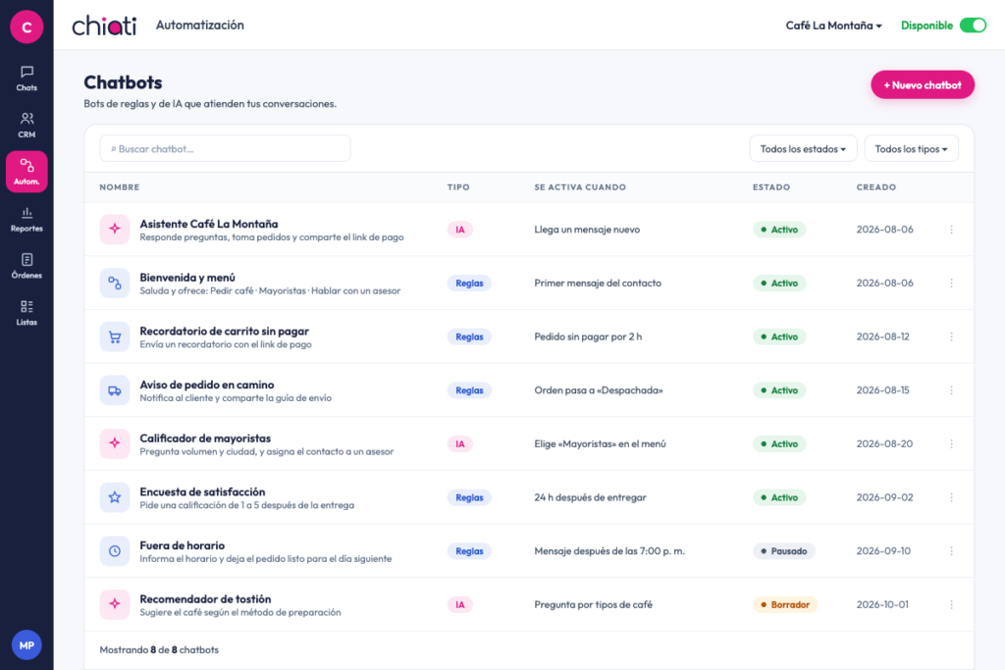This screenshot has height=670, width=1005.
Task: Open row menu for Encuesta de satisfacción
Action: (x=951, y=497)
